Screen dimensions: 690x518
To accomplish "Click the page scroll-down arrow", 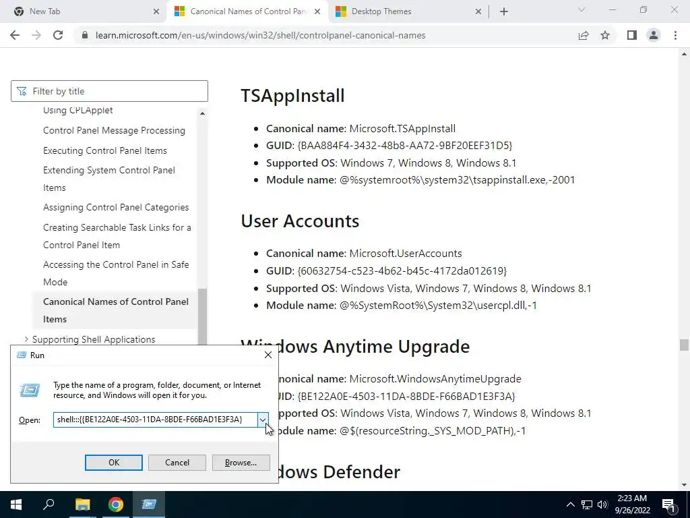I will coord(684,486).
